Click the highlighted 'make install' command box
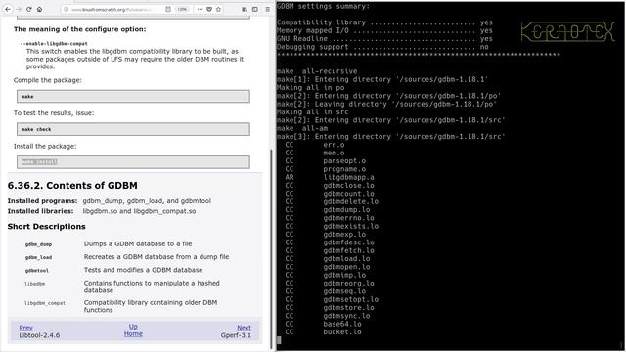This screenshot has height=352, width=626. click(133, 161)
